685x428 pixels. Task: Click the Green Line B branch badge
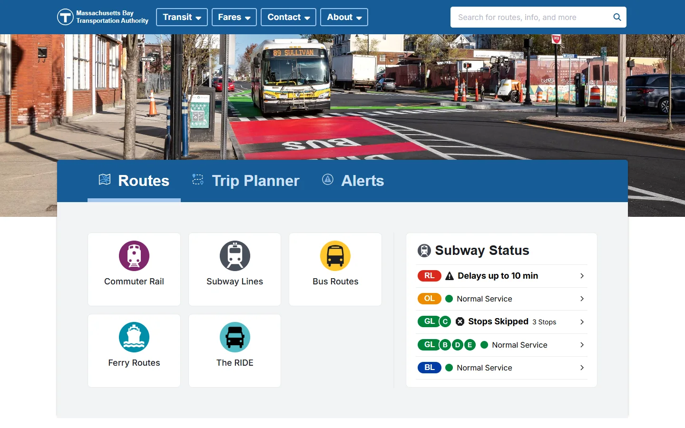(445, 345)
